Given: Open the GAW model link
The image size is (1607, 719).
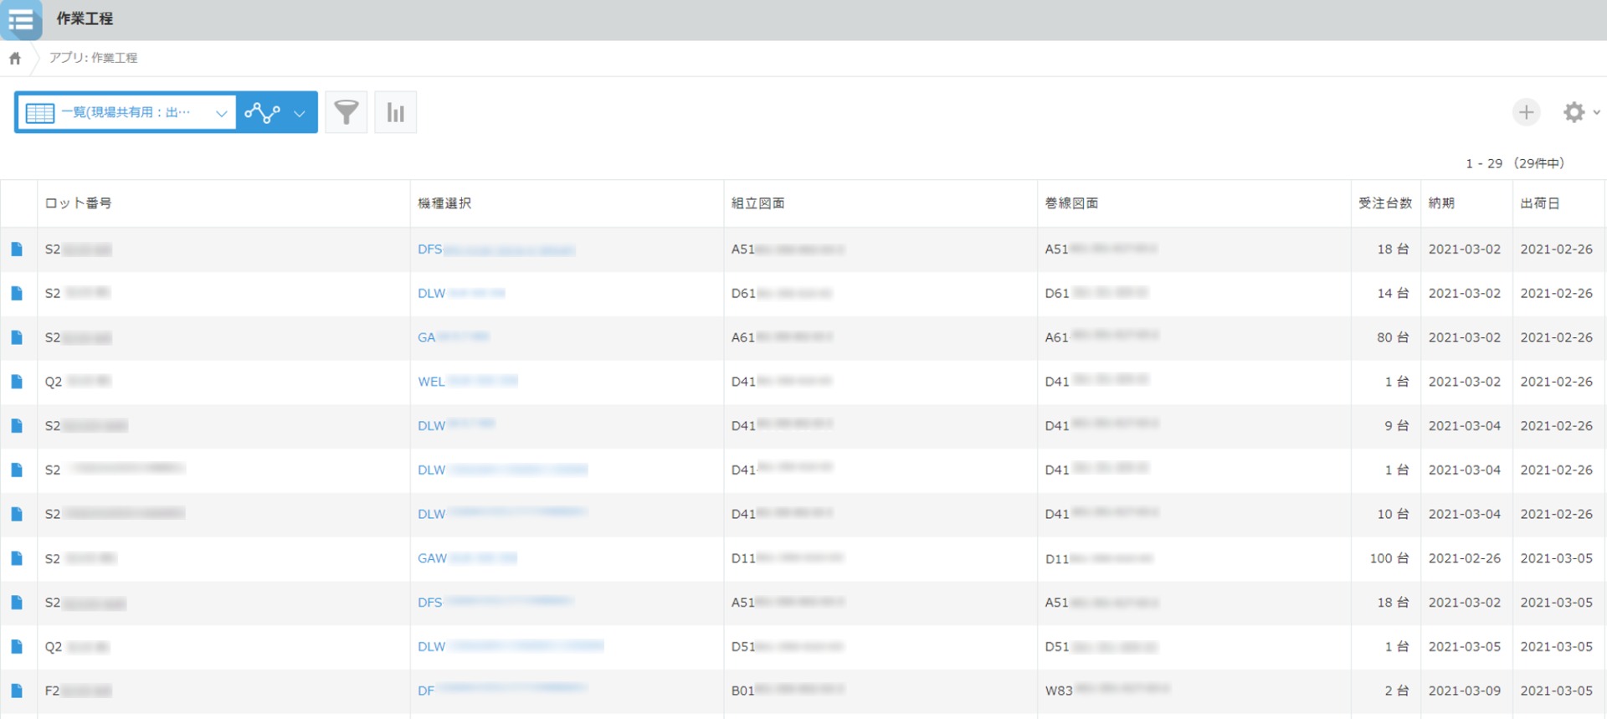Looking at the screenshot, I should click(x=467, y=558).
